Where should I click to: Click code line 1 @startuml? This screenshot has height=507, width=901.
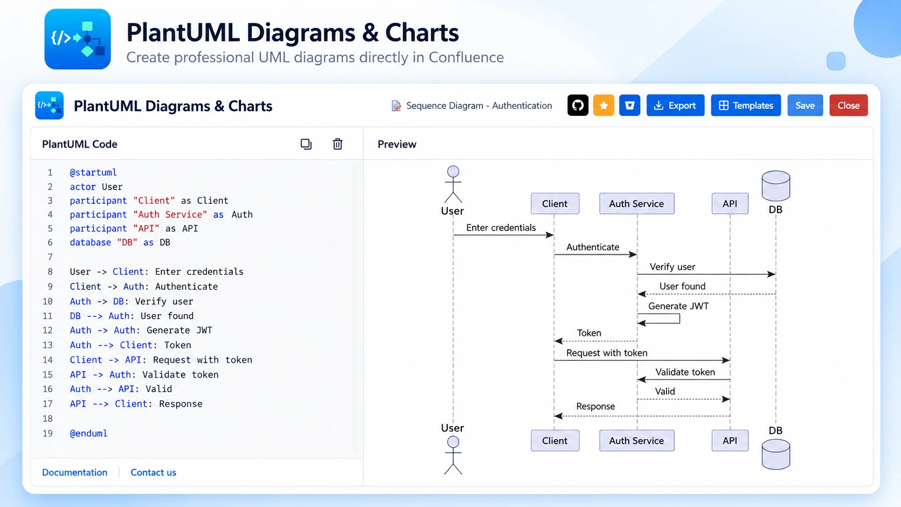point(93,172)
